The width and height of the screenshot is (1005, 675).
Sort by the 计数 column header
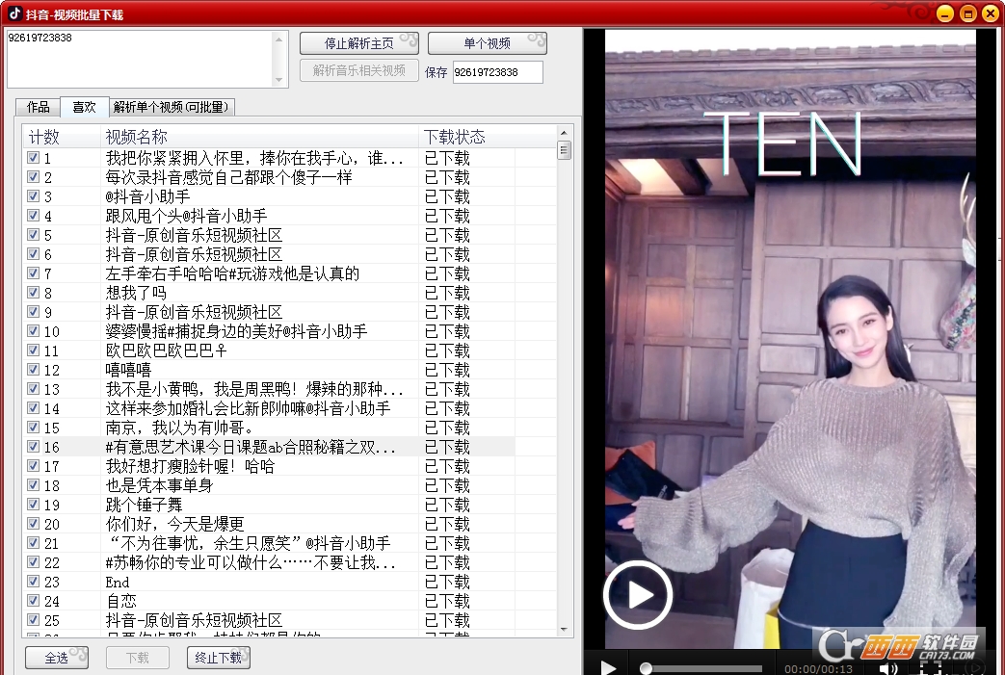[x=63, y=137]
